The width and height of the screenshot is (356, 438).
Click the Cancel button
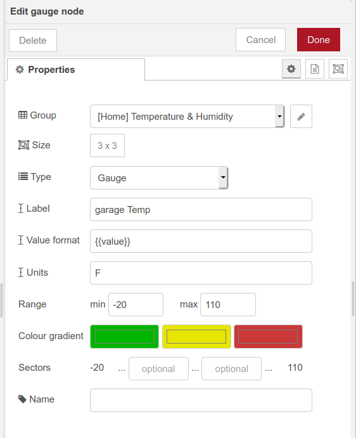pyautogui.click(x=260, y=40)
